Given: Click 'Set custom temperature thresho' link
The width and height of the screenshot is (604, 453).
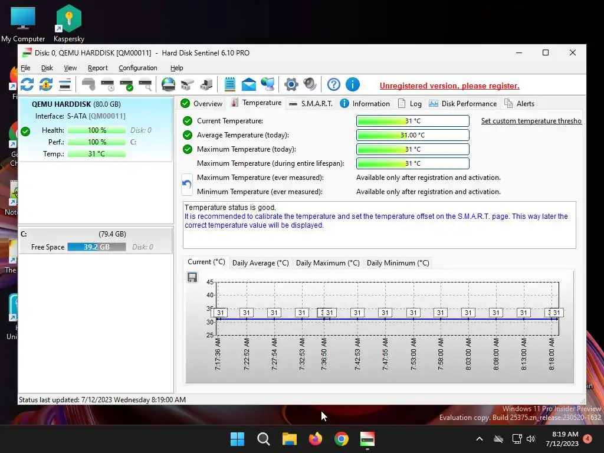Looking at the screenshot, I should (x=531, y=121).
